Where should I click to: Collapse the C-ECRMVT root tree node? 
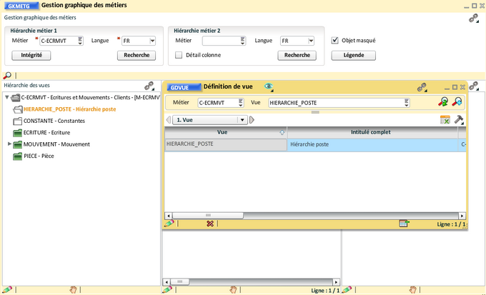pos(6,98)
